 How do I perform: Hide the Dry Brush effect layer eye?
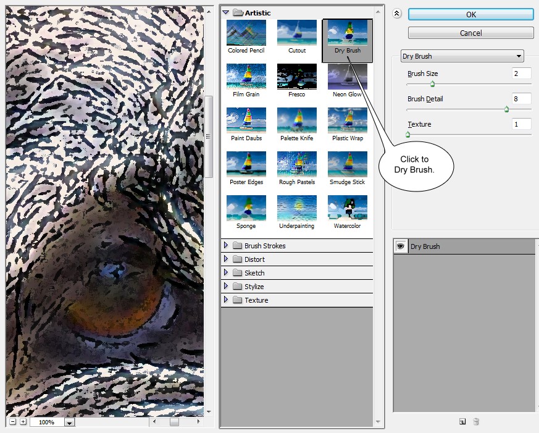(400, 246)
